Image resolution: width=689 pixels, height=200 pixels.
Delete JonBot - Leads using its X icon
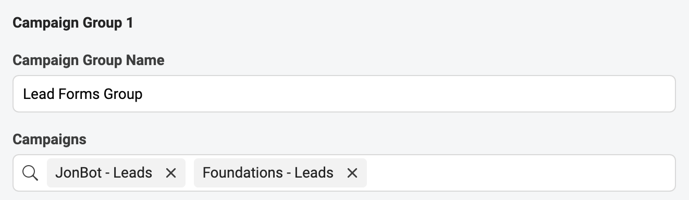[170, 173]
